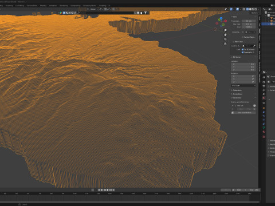Expand the Collections panel

[x=237, y=90]
